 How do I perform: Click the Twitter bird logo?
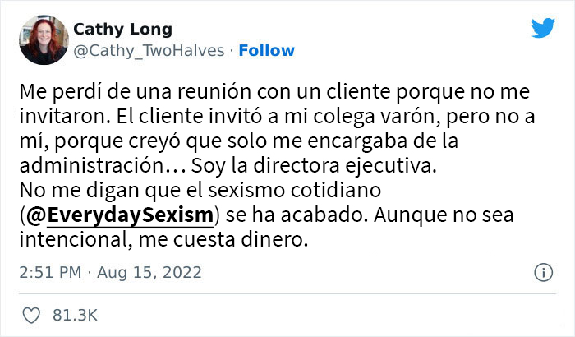tap(543, 29)
